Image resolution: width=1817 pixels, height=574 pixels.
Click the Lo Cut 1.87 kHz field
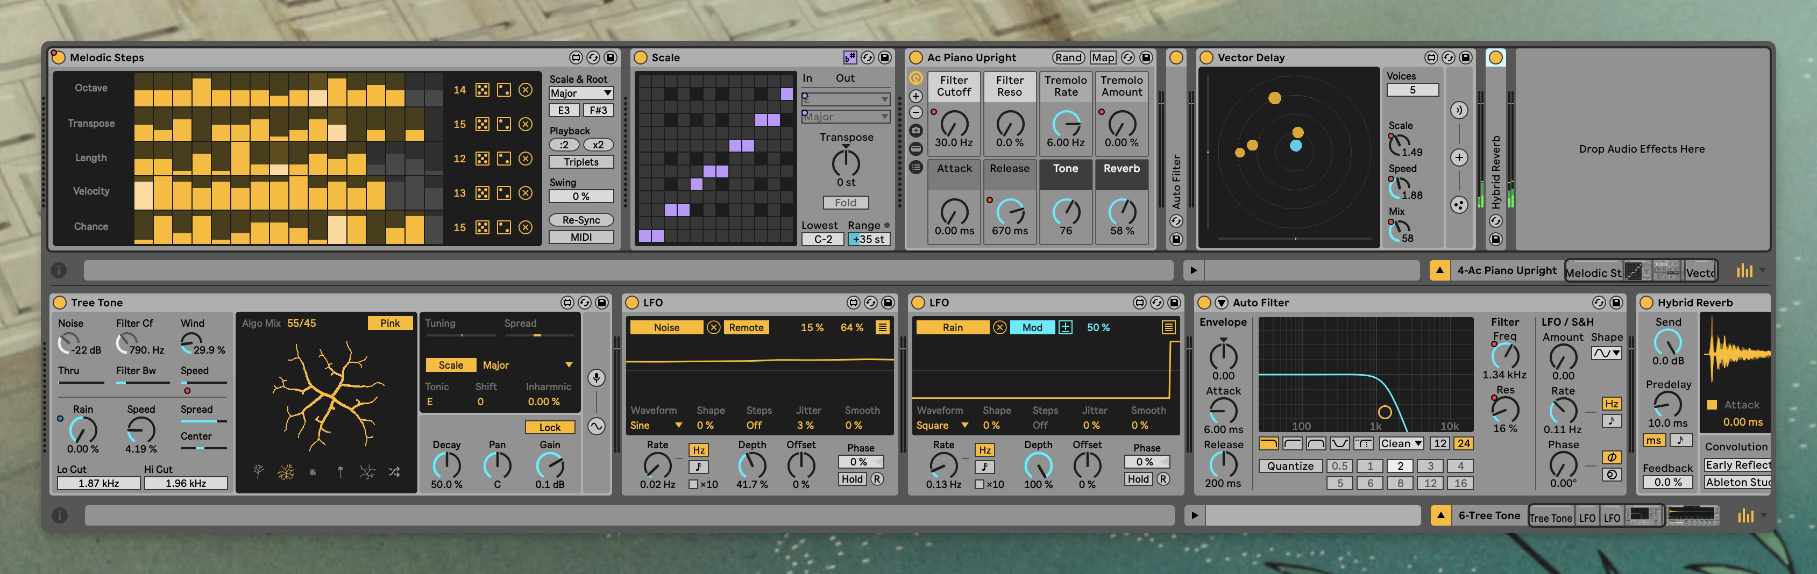pos(99,484)
